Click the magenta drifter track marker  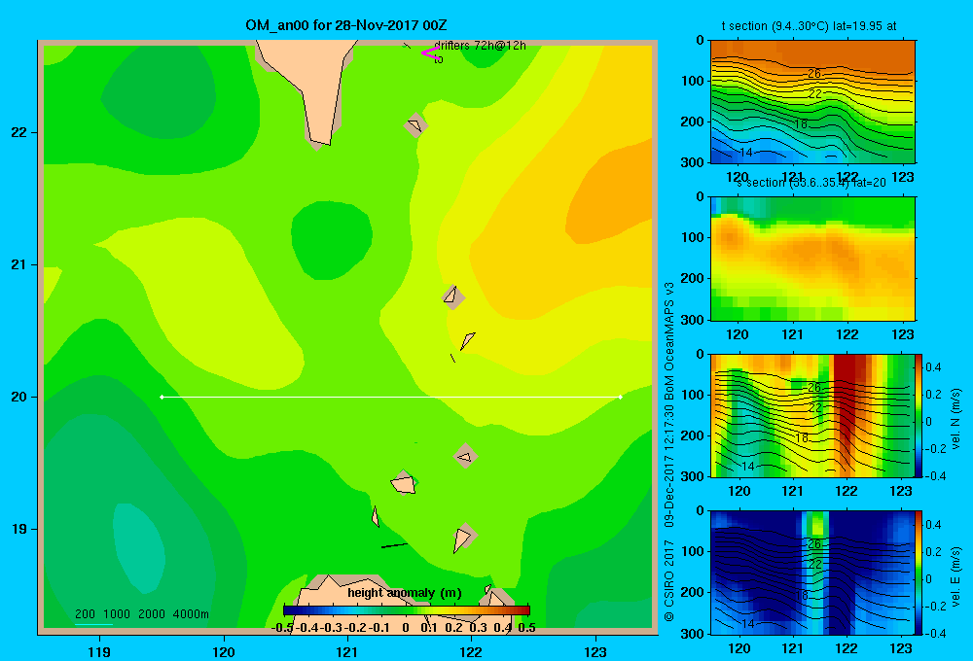(429, 52)
